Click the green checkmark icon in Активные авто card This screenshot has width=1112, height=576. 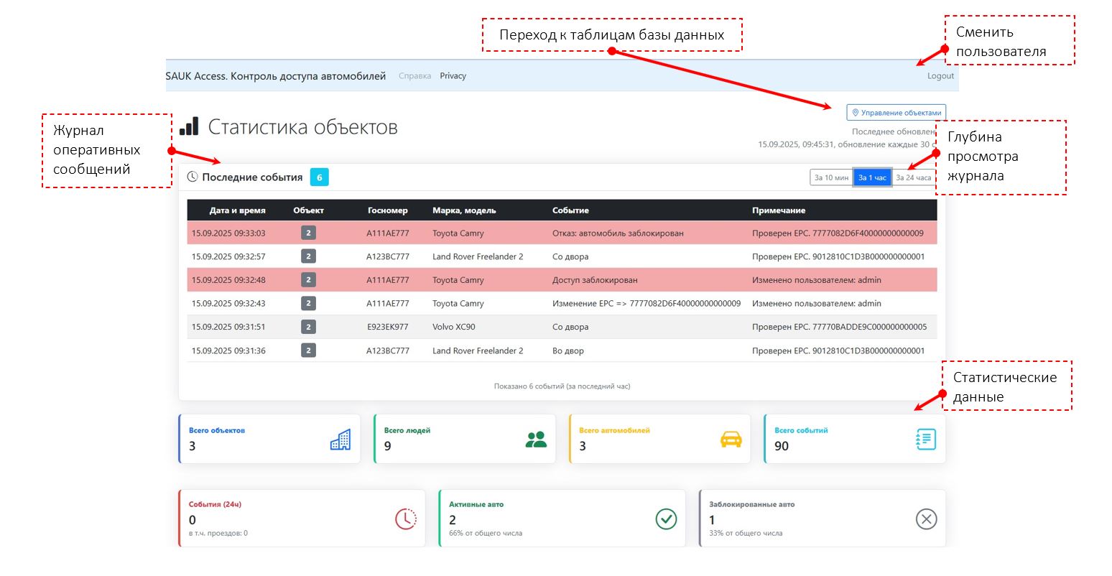666,519
